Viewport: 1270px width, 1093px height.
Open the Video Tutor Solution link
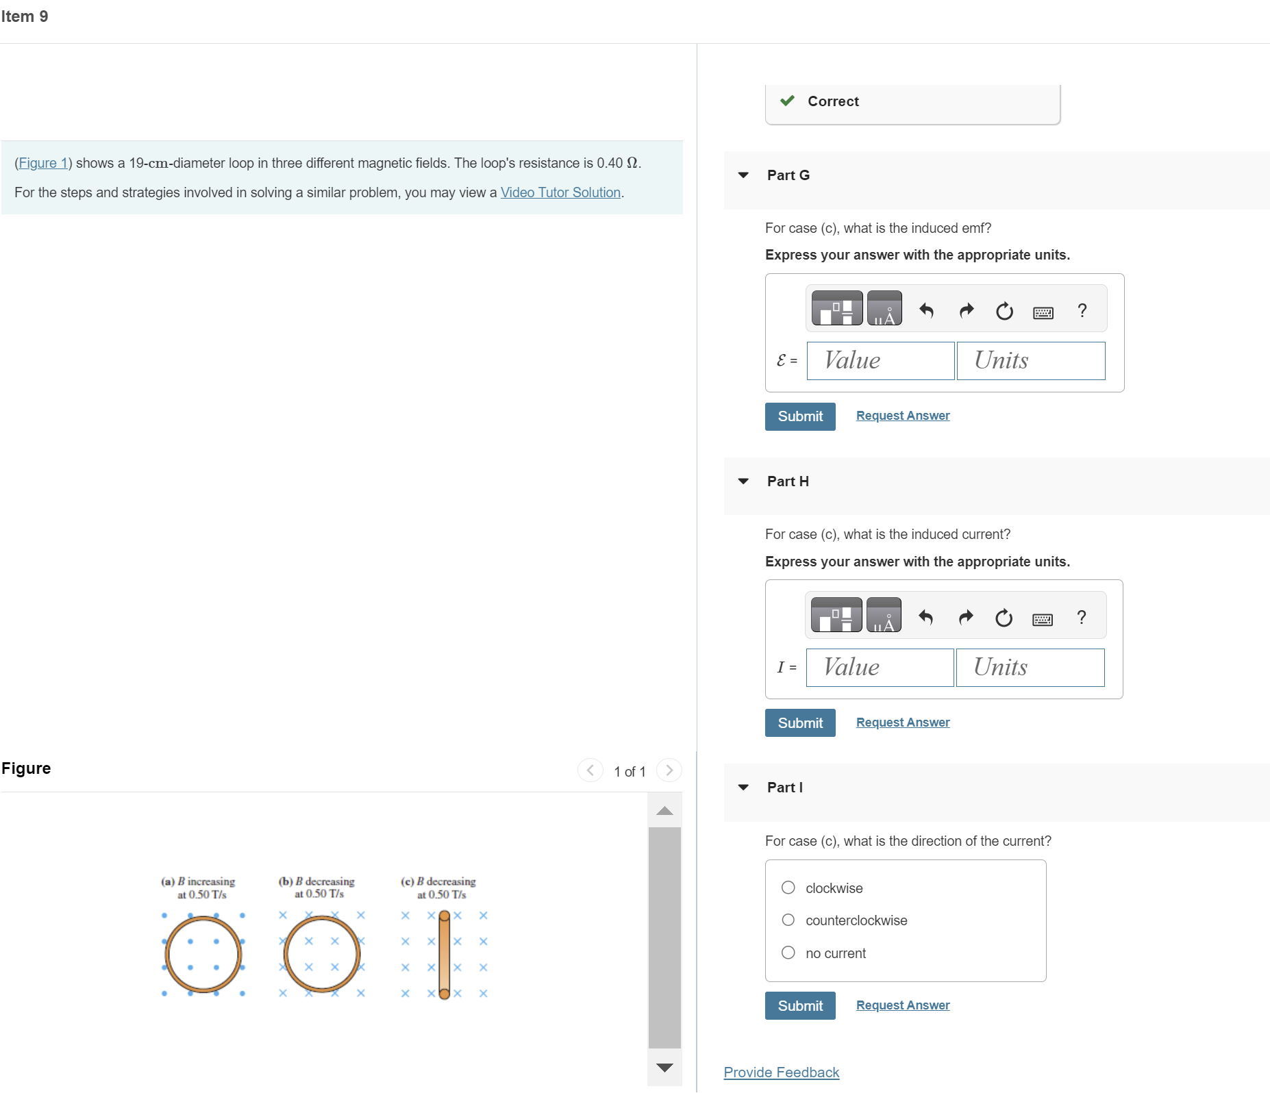(x=559, y=192)
